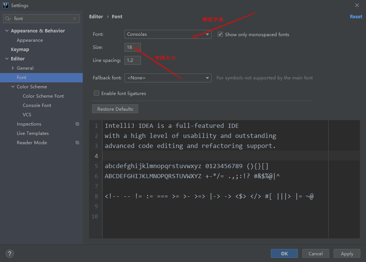Click the icon beside Reader Mode
Viewport: 366px width, 262px height.
click(77, 143)
